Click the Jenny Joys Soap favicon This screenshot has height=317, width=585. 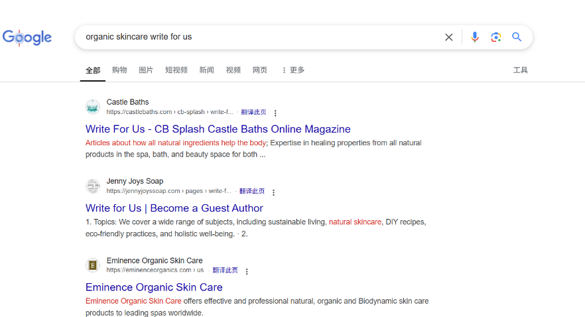[93, 186]
